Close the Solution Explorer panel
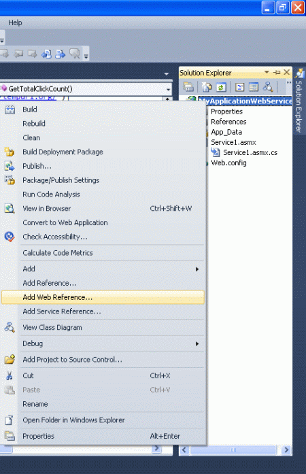The width and height of the screenshot is (306, 474). (x=287, y=72)
